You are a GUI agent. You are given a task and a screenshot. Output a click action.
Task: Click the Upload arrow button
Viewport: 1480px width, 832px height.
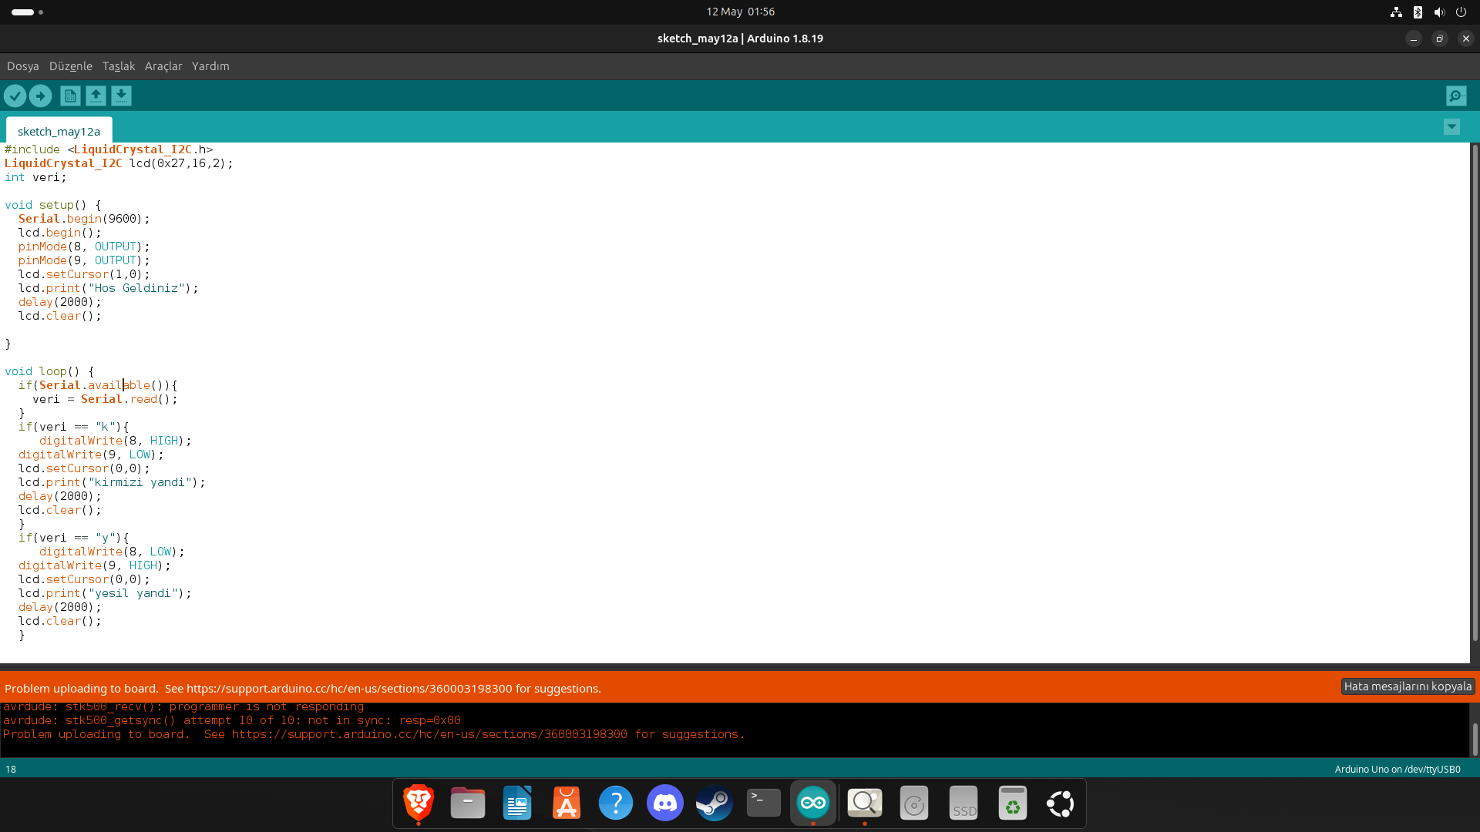pyautogui.click(x=40, y=96)
